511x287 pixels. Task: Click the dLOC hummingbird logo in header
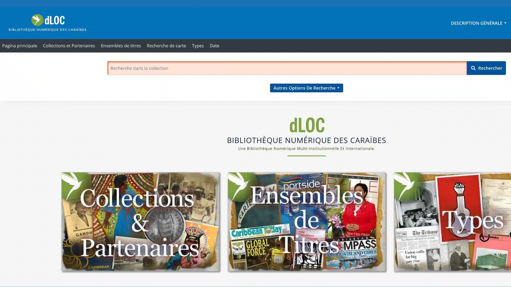[37, 20]
